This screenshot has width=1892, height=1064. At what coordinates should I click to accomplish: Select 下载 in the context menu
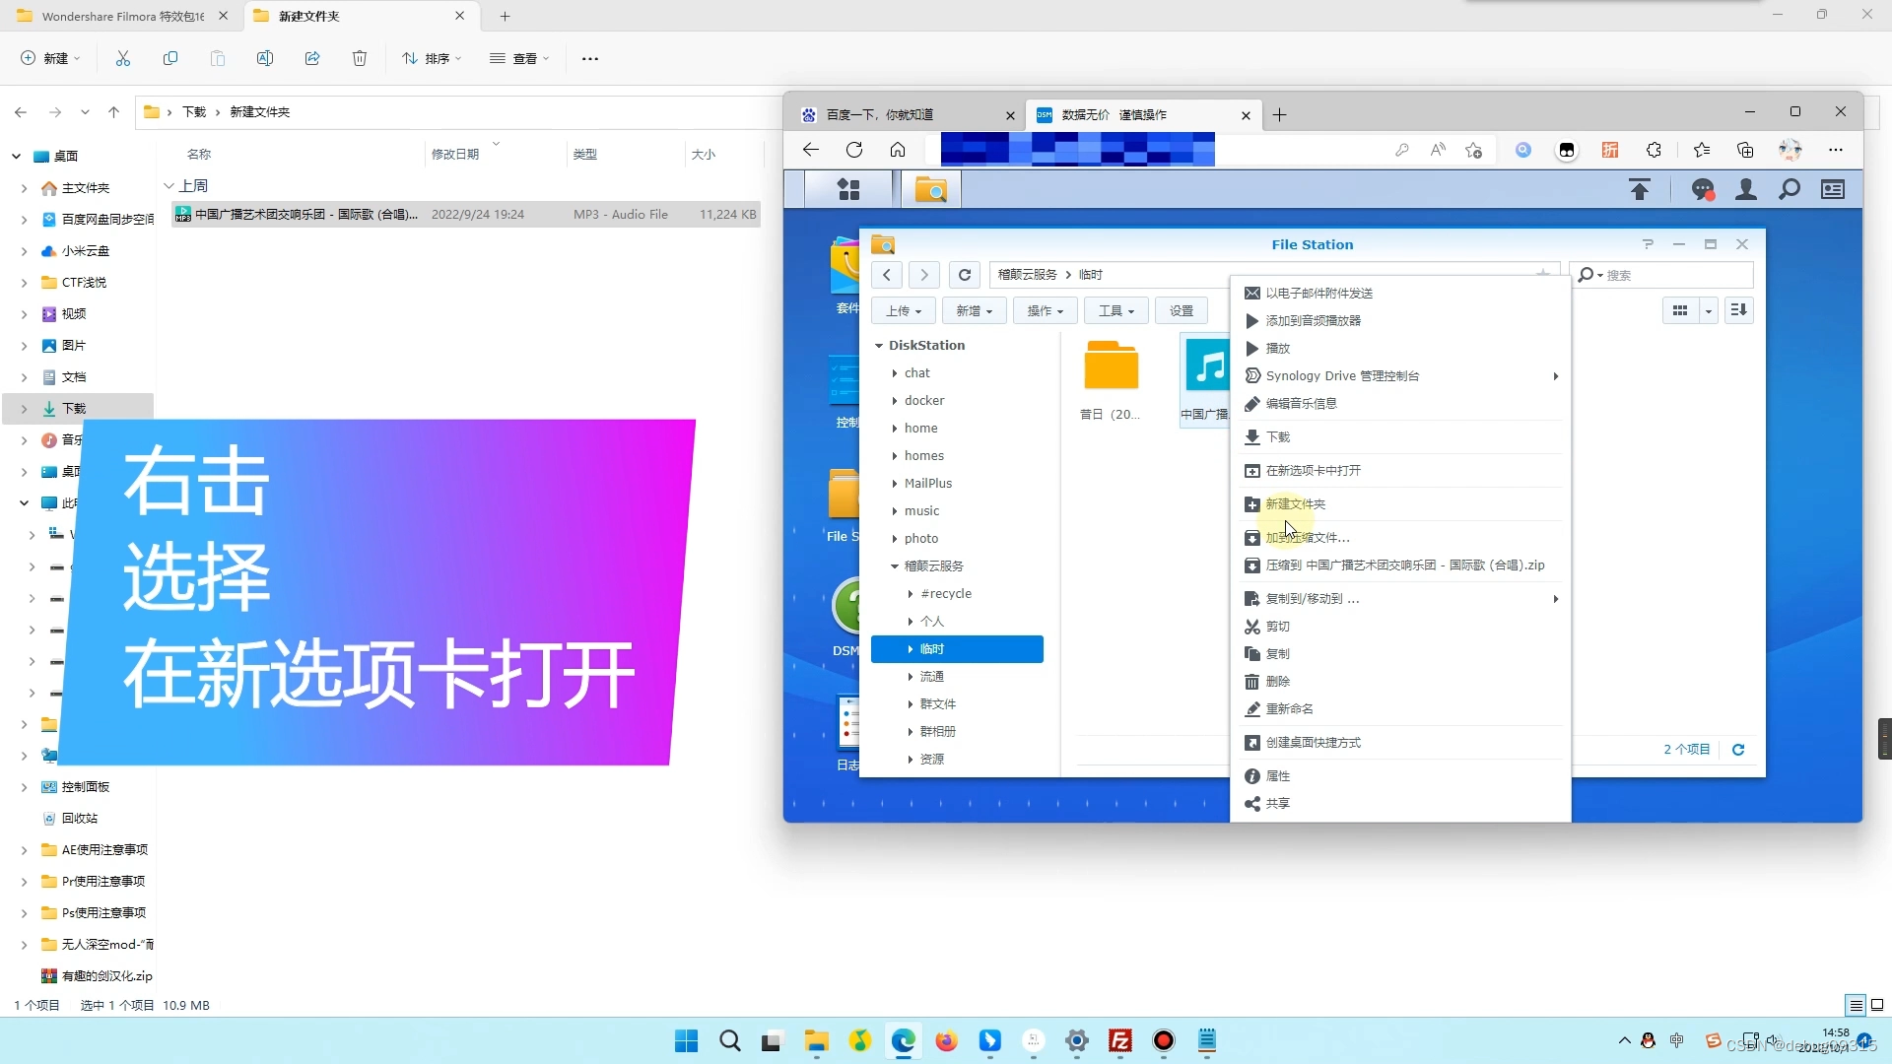click(x=1278, y=437)
